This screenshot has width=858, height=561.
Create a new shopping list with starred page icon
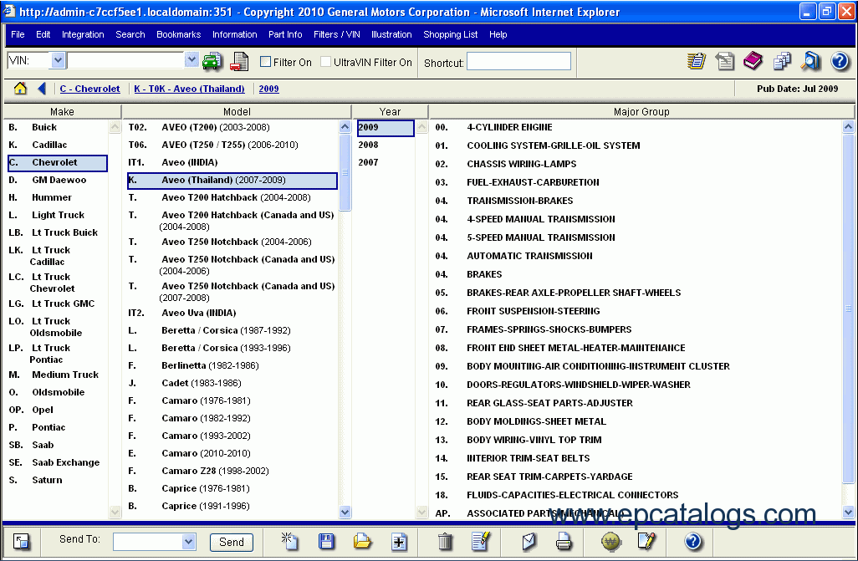point(289,541)
